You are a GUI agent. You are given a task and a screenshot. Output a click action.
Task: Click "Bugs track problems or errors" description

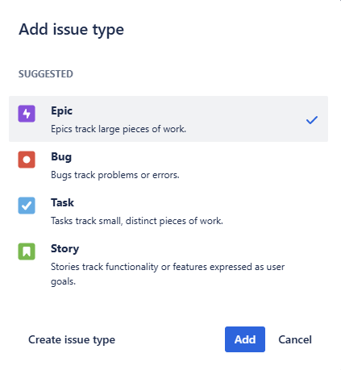point(115,175)
